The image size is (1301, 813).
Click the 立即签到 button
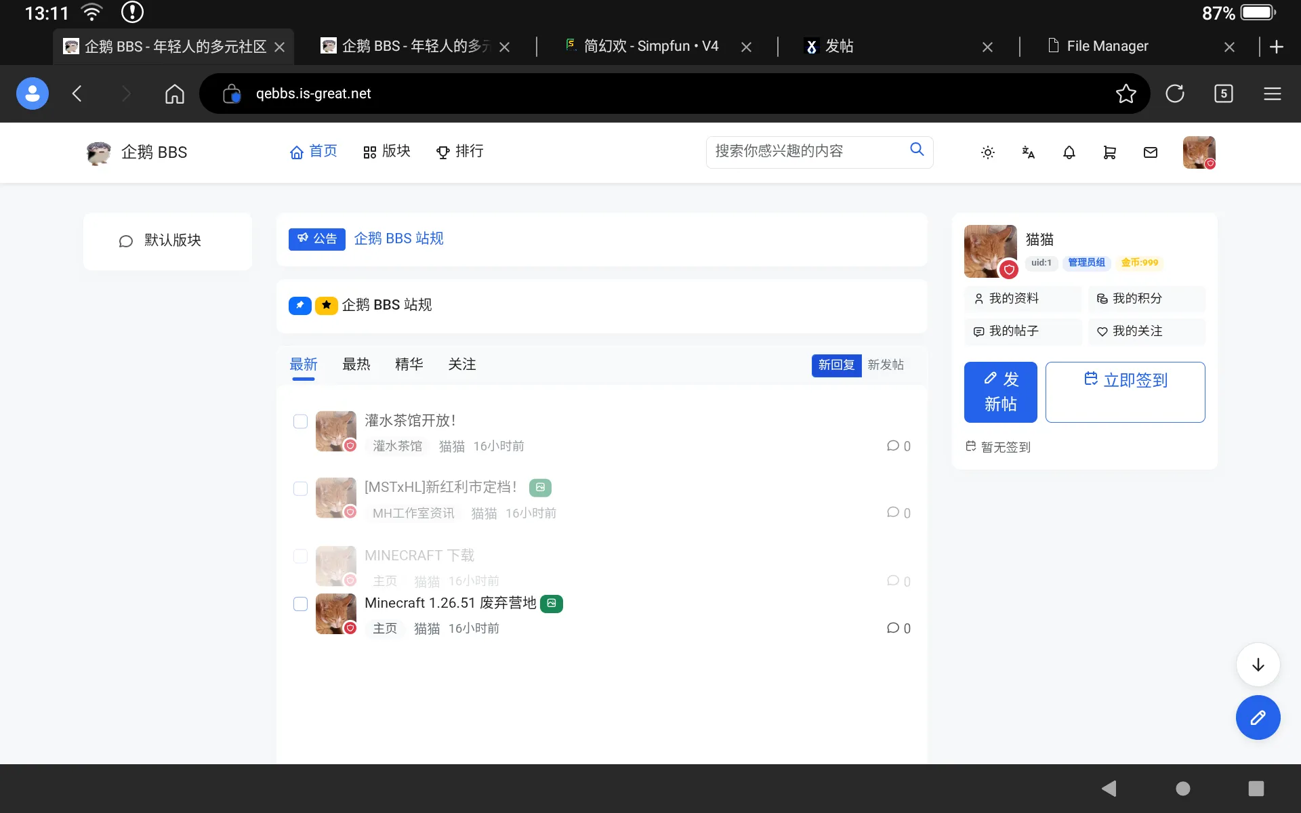tap(1125, 392)
